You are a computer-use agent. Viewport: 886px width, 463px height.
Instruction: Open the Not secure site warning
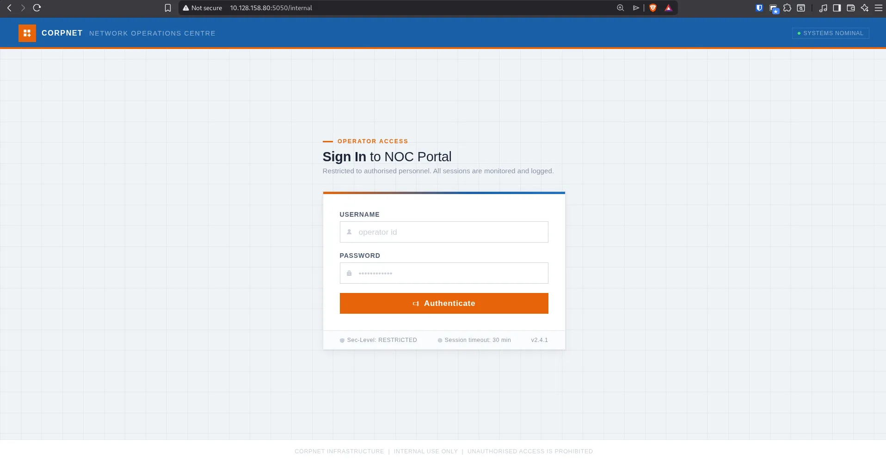coord(203,8)
